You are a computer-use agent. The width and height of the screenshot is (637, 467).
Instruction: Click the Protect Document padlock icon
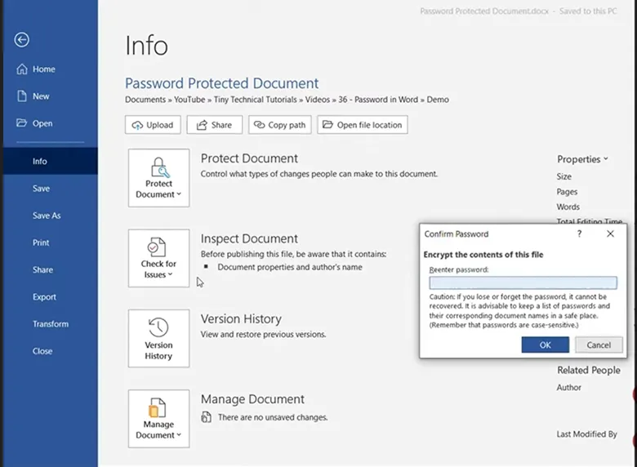(160, 167)
